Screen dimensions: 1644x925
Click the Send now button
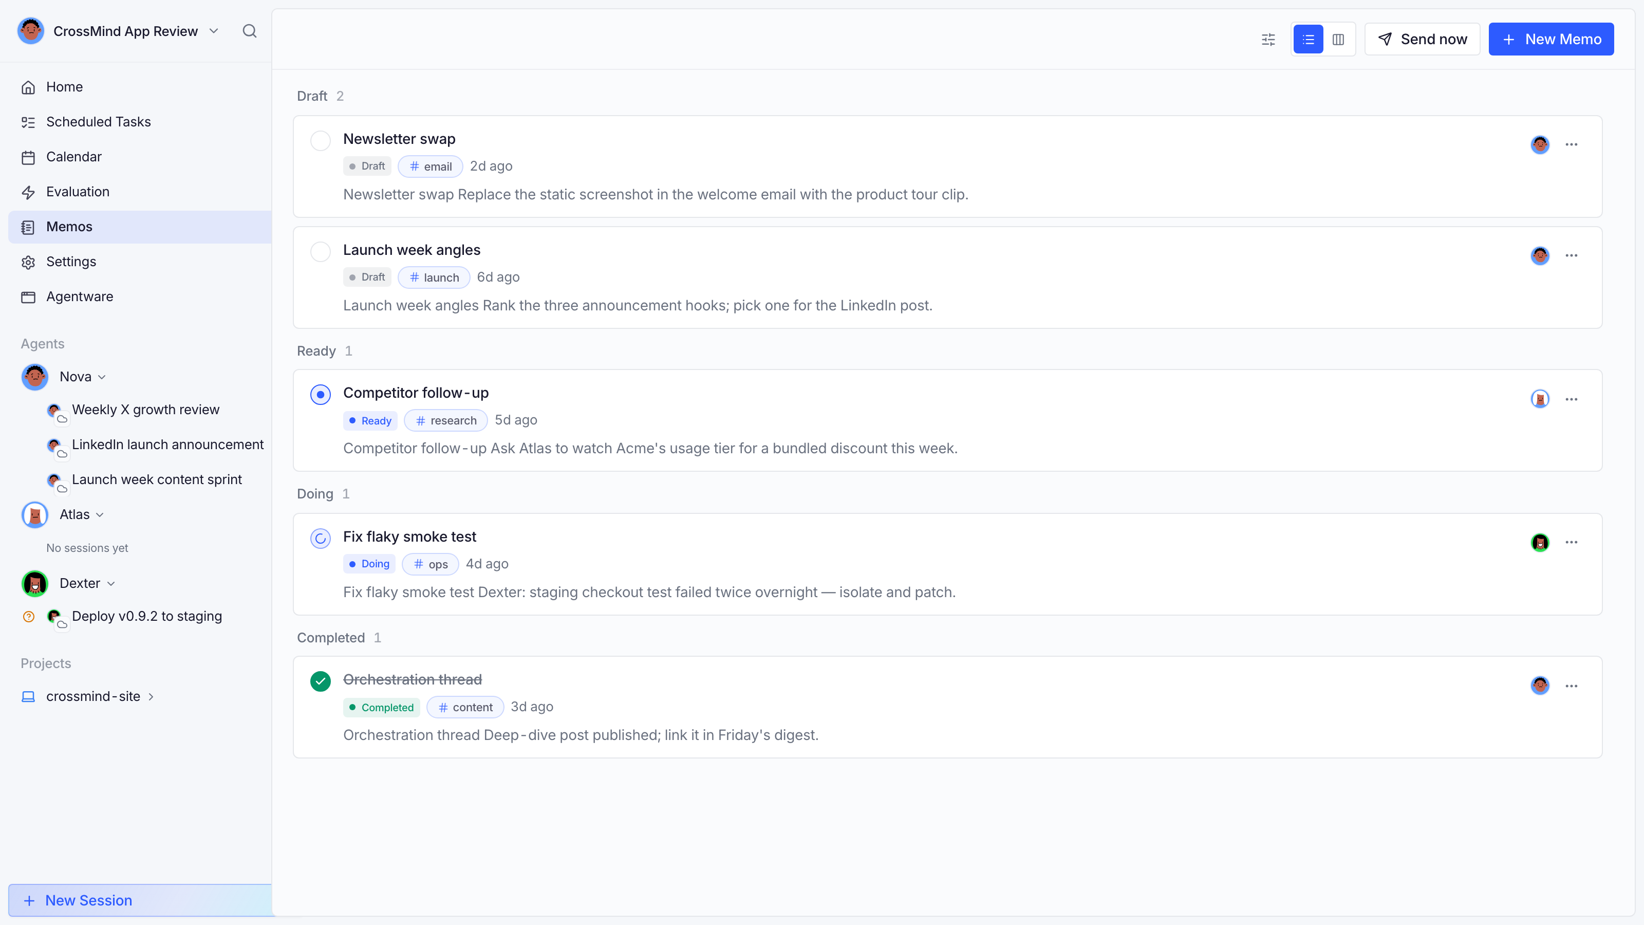[x=1423, y=40]
